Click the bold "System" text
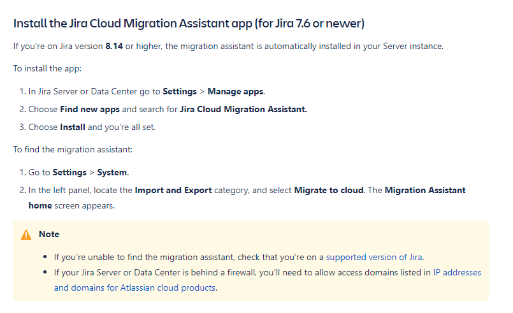513x313 pixels. click(112, 173)
